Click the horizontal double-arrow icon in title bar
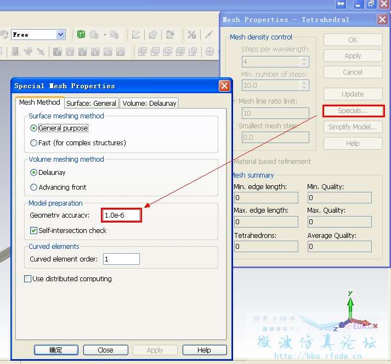This screenshot has width=391, height=364. (341, 4)
